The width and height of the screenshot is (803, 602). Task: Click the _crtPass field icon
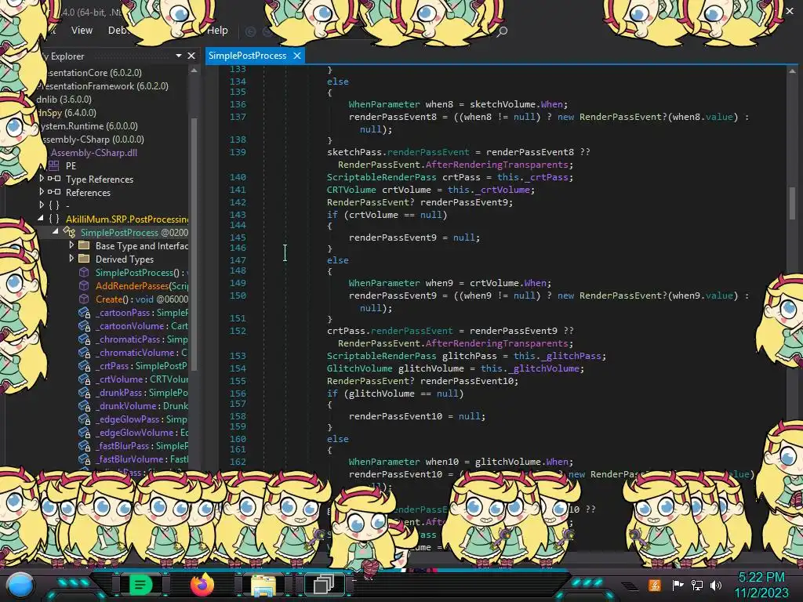[x=84, y=366]
